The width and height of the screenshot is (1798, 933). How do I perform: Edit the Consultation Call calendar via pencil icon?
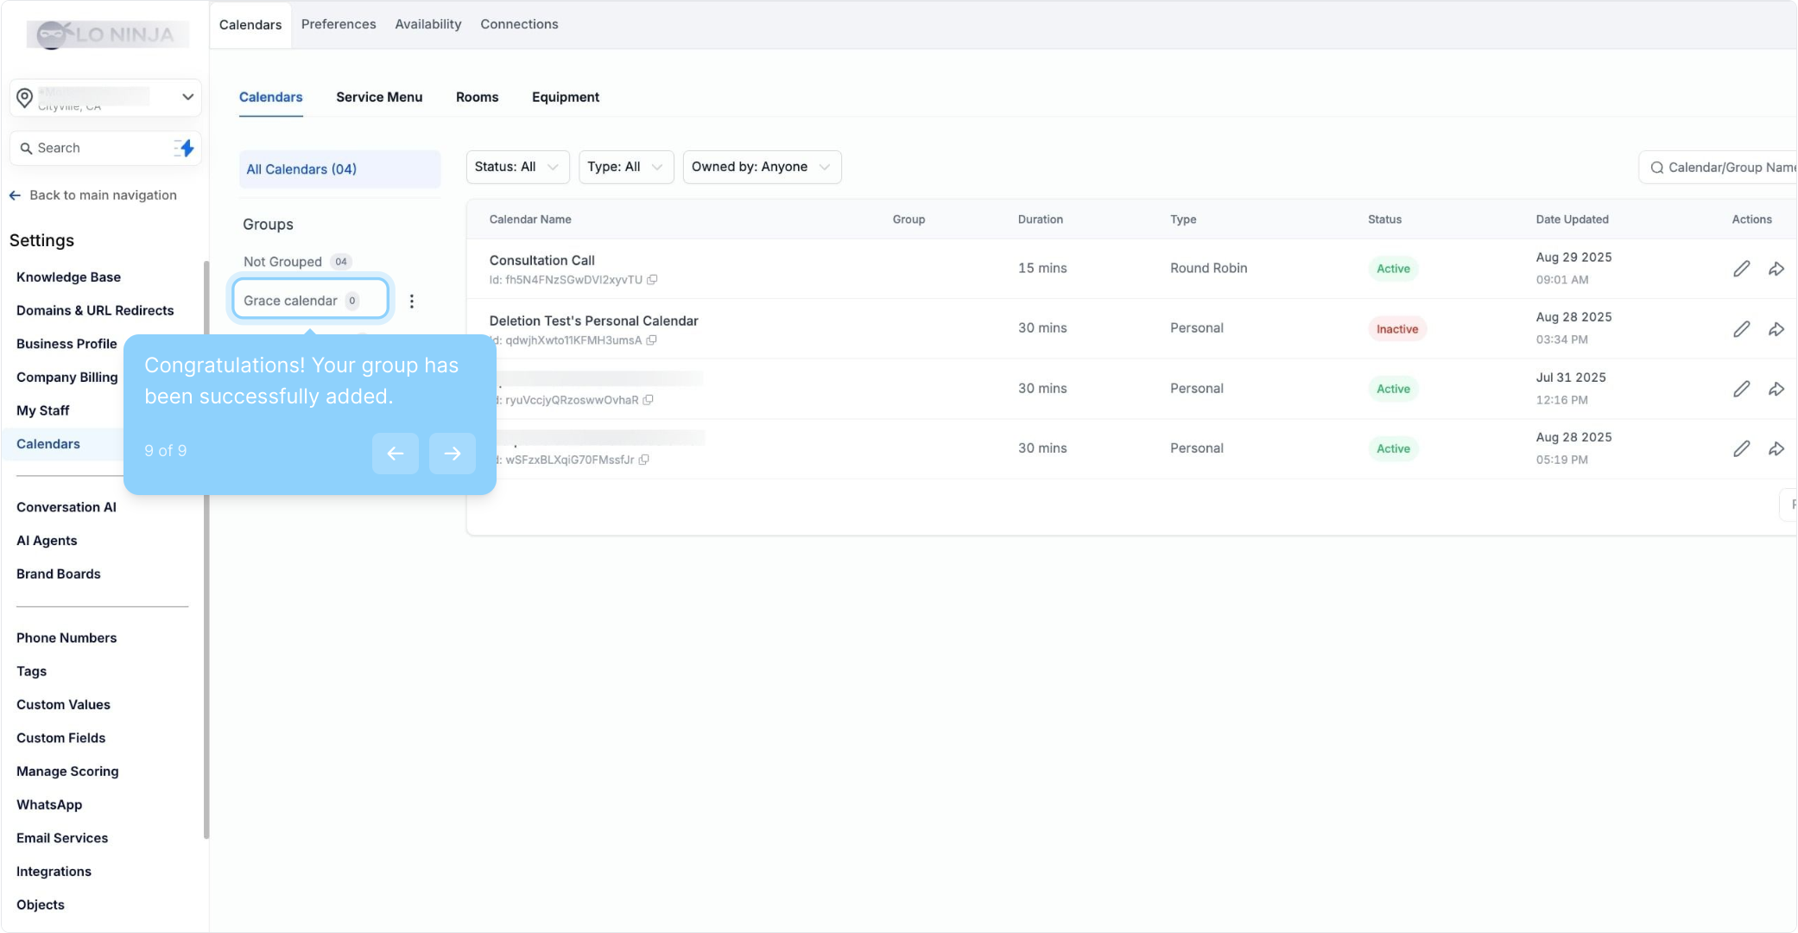pyautogui.click(x=1741, y=269)
